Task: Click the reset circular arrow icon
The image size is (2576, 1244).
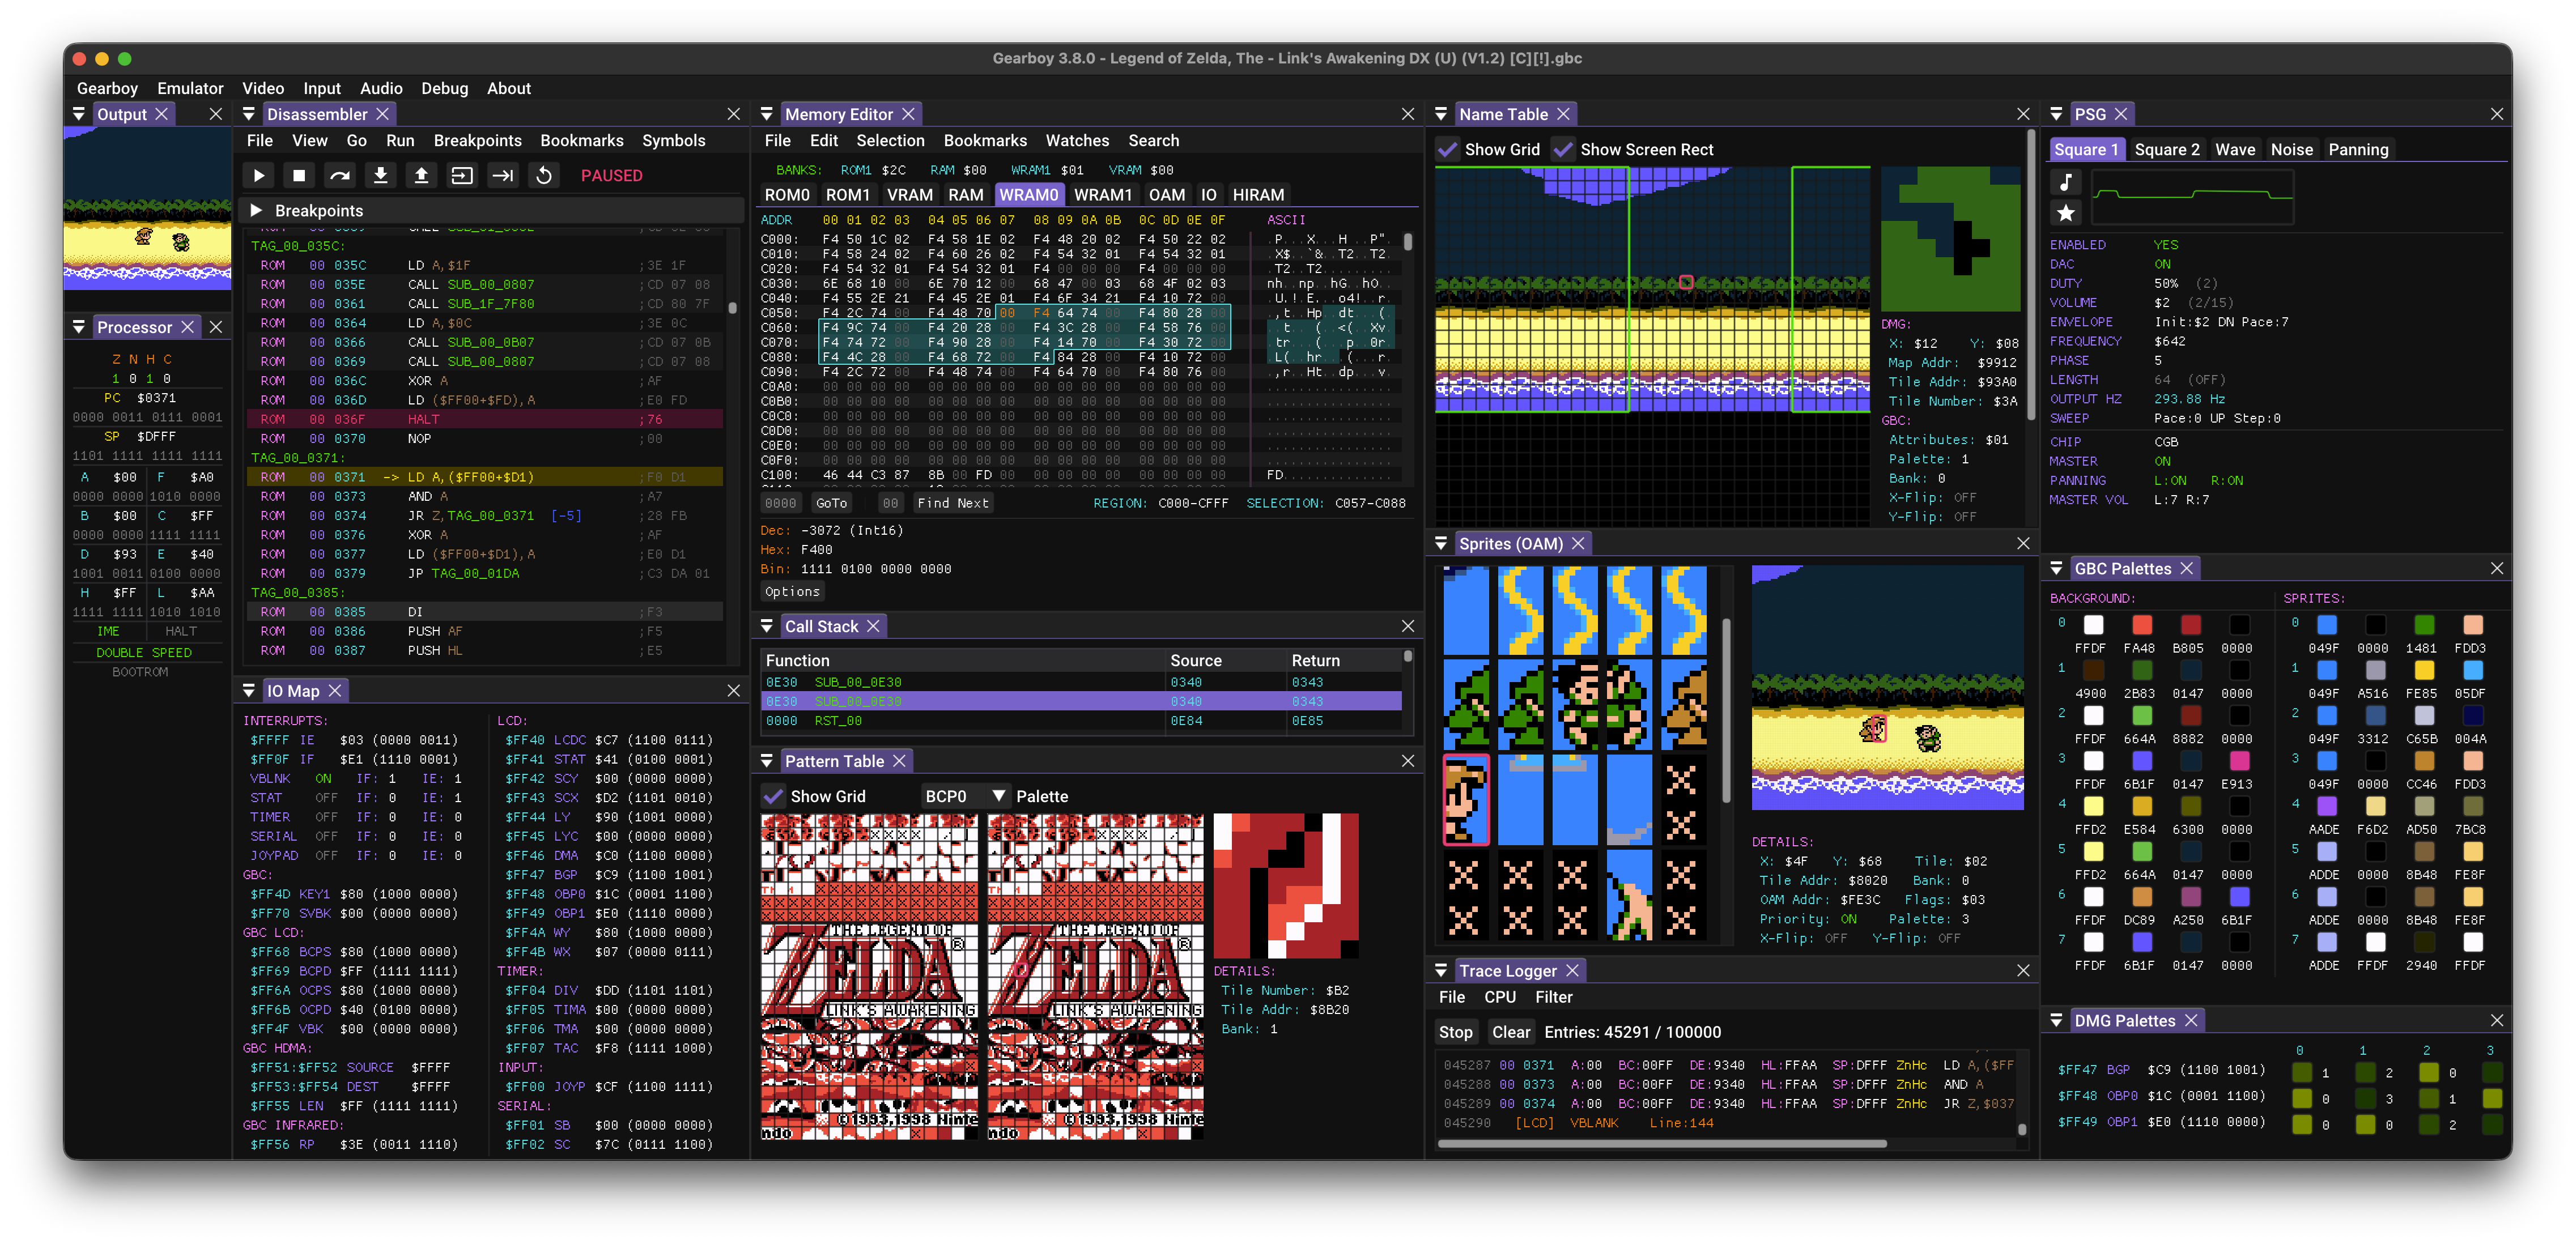Action: coord(544,176)
